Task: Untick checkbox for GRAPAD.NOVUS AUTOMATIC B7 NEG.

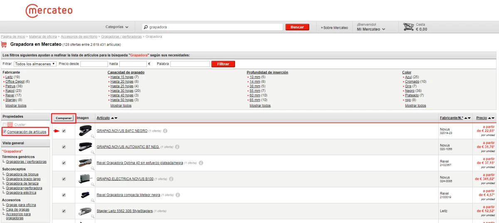Action: 64,147
